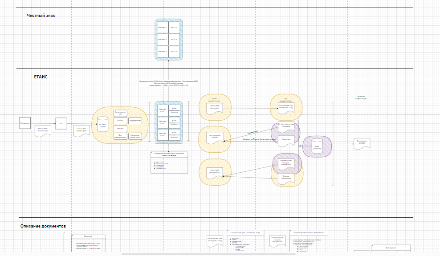This screenshot has height=256, width=440.
Task: Select the ИП box
Action: point(61,123)
